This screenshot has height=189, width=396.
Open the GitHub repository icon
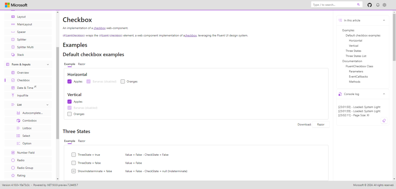click(x=370, y=5)
